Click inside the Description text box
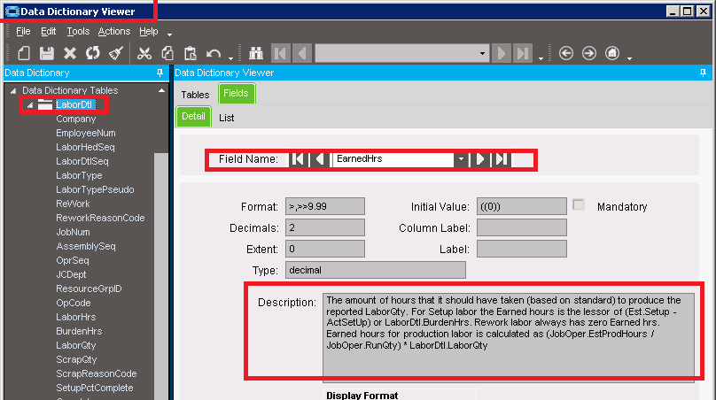This screenshot has height=400, width=716. 509,337
